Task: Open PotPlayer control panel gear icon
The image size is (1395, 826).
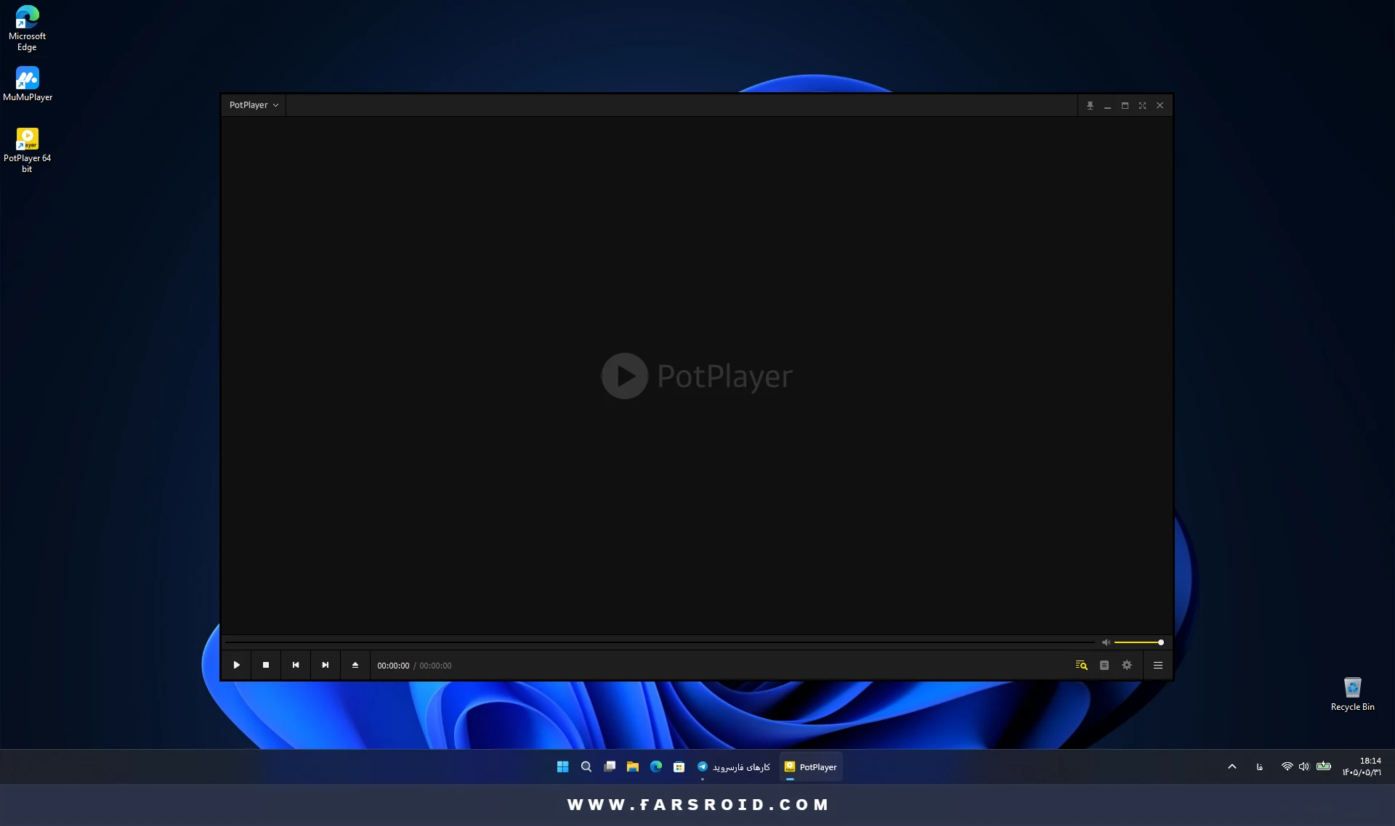Action: [x=1127, y=665]
